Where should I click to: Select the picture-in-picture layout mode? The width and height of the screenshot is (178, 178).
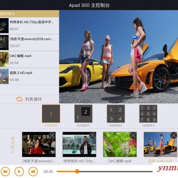pyautogui.click(x=83, y=113)
